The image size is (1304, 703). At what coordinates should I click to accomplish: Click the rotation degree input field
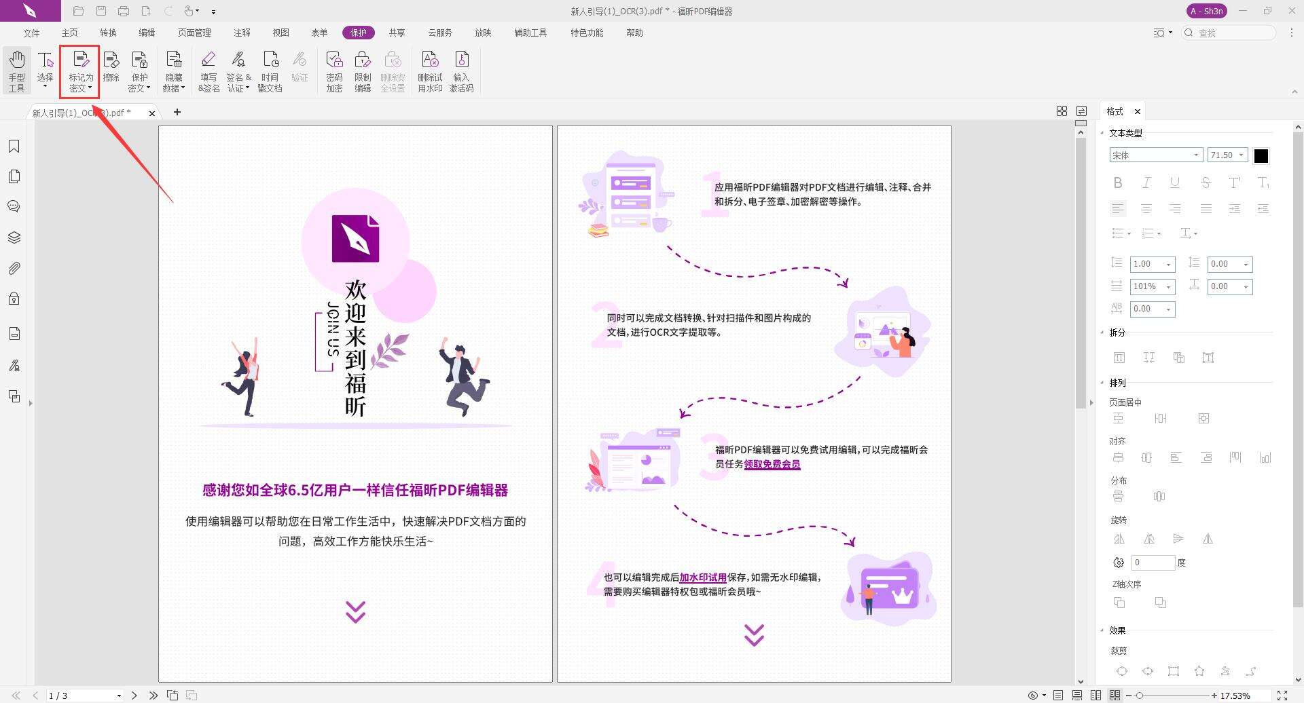(1153, 563)
